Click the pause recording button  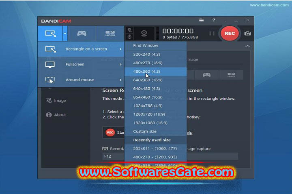coord(212,34)
